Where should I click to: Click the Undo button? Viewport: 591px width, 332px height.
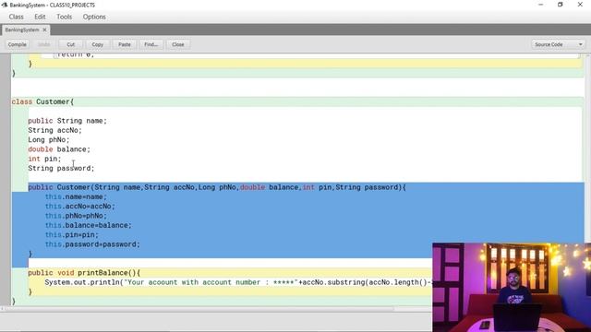[43, 44]
